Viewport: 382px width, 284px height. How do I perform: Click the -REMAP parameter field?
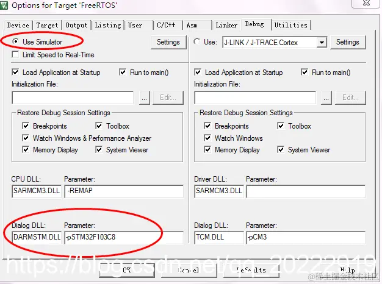point(124,191)
